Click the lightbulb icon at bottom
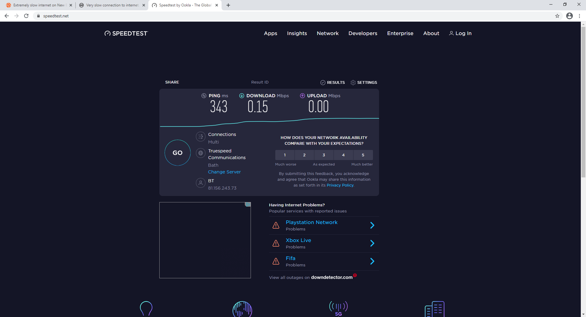The image size is (586, 317). coord(146,308)
